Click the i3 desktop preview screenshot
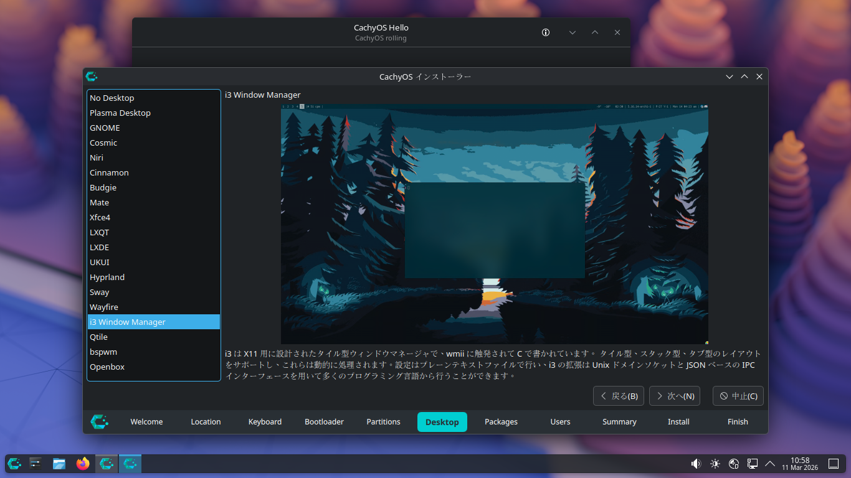 coord(495,224)
